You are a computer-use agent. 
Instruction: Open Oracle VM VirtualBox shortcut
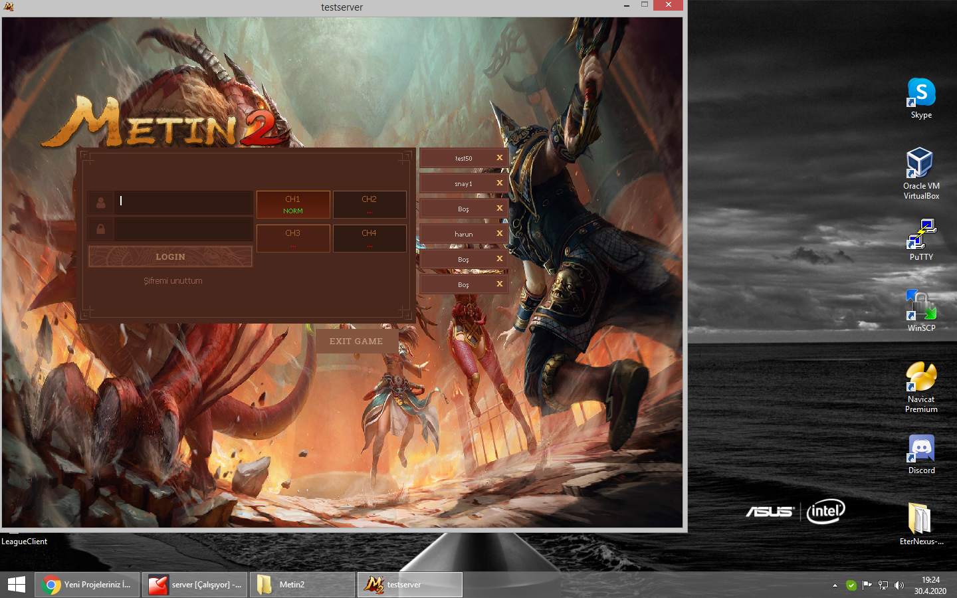[x=921, y=173]
